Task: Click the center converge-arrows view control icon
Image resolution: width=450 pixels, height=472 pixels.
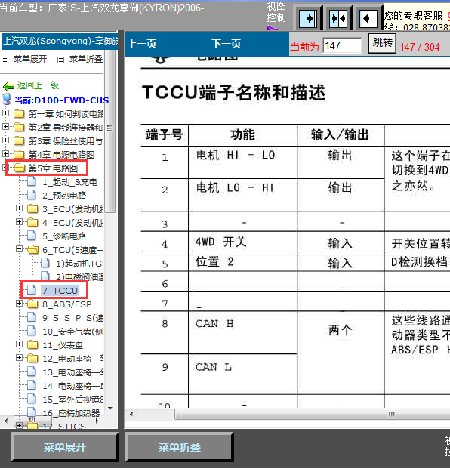Action: click(338, 19)
